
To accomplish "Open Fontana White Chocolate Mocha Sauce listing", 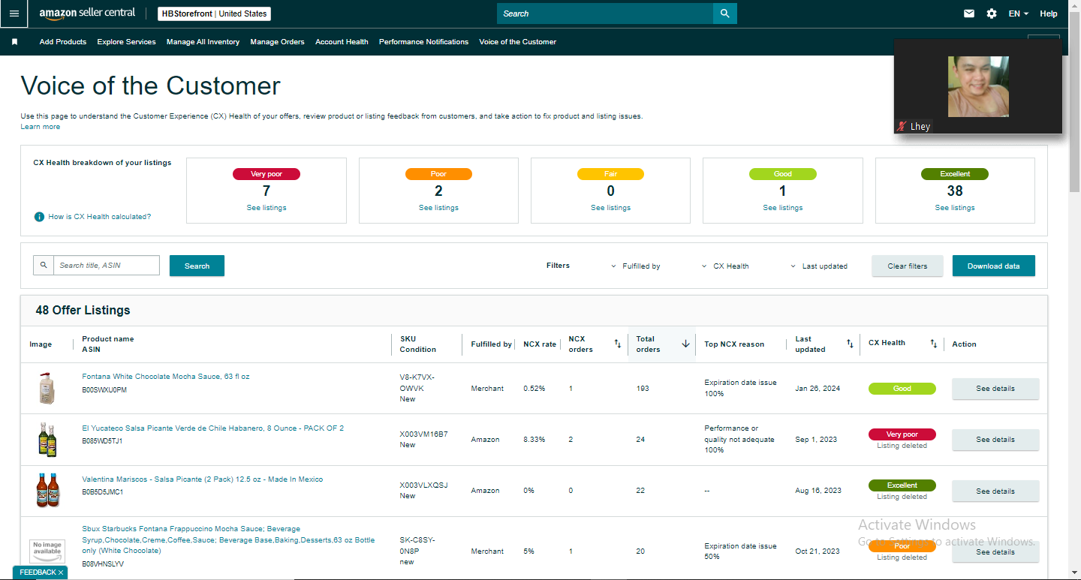I will click(166, 377).
